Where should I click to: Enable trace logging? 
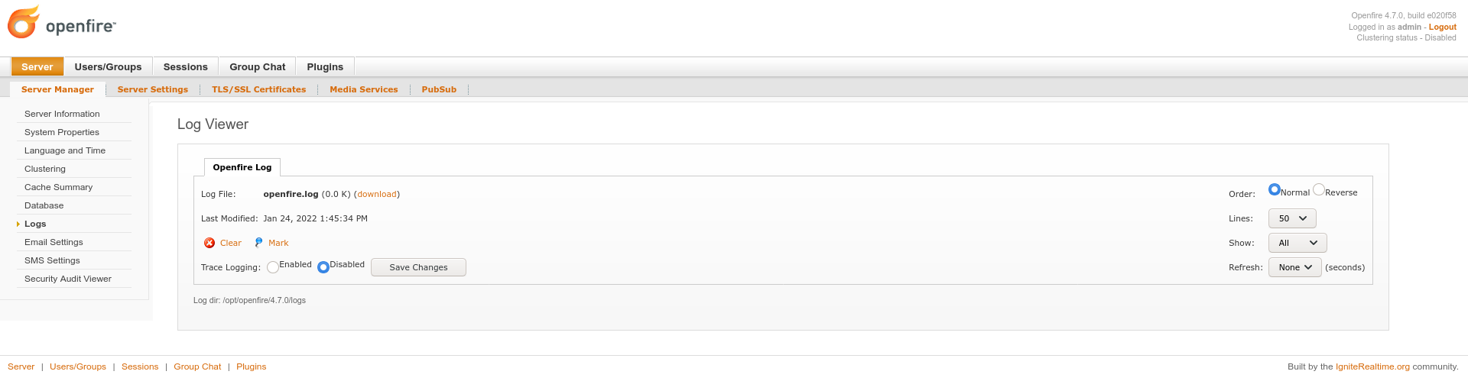coord(273,267)
